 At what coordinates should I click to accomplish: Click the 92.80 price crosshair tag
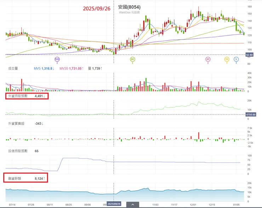(x=249, y=55)
